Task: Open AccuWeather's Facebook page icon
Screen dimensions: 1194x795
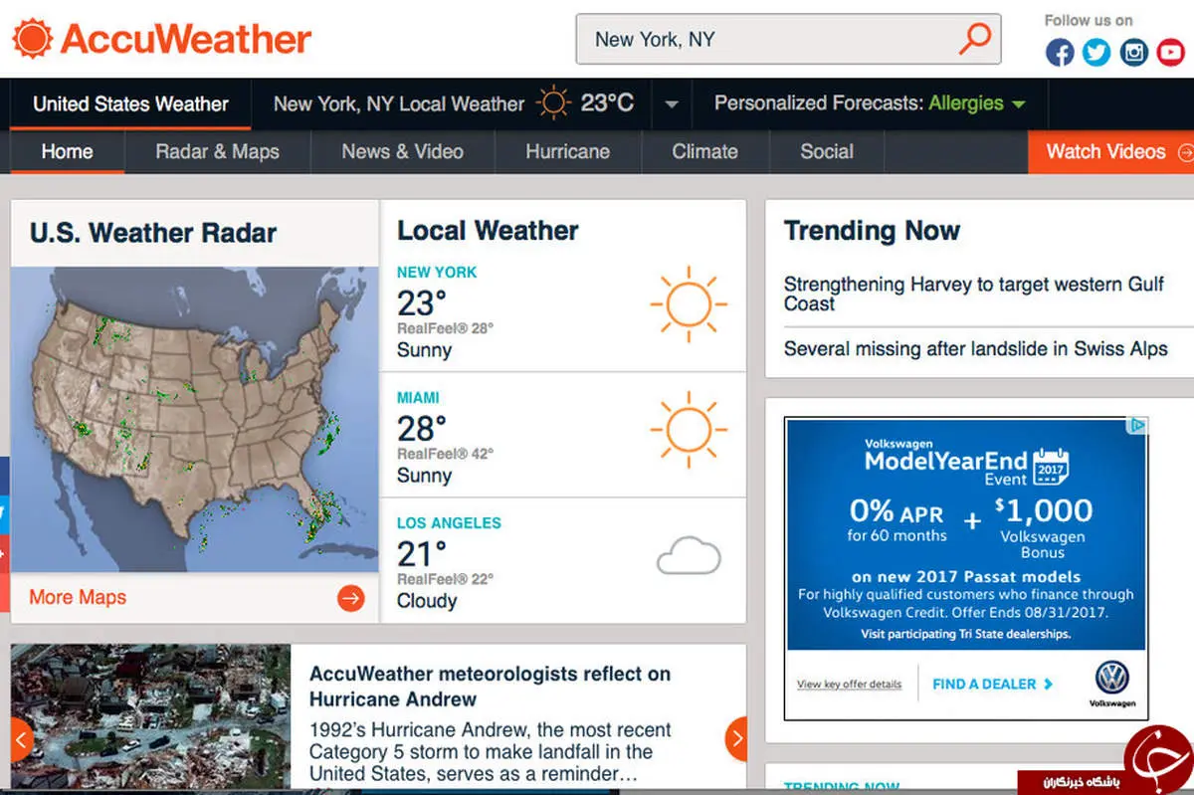Action: tap(1060, 52)
